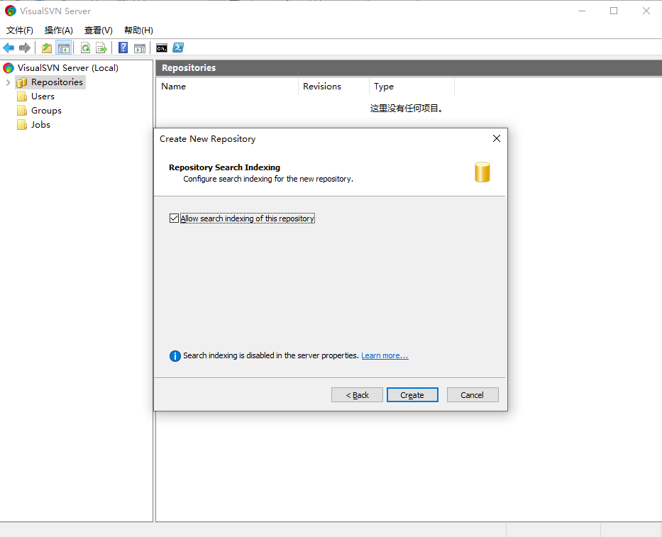The width and height of the screenshot is (662, 537).
Task: Close the Create New Repository dialog
Action: coord(497,138)
